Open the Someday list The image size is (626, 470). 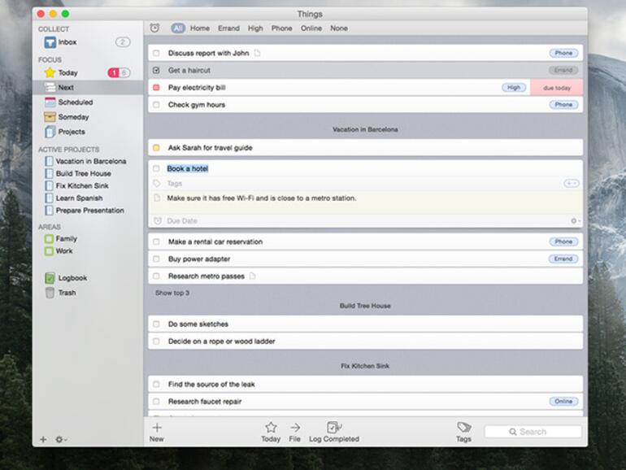[72, 117]
